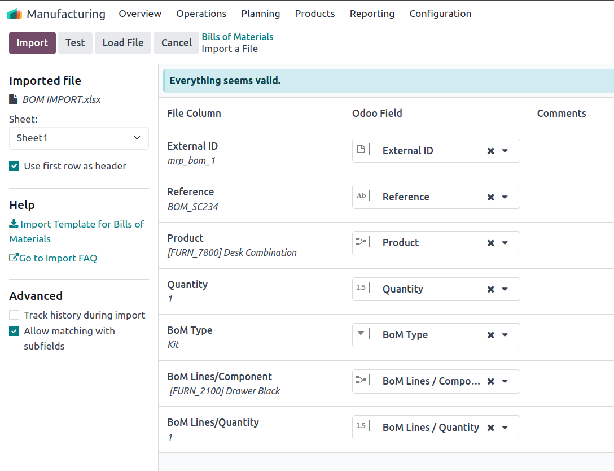
Task: Clear the BoM Lines / Quantity mapping
Action: [490, 428]
